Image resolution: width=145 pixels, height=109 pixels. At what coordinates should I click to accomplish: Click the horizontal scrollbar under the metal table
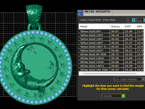(110, 74)
